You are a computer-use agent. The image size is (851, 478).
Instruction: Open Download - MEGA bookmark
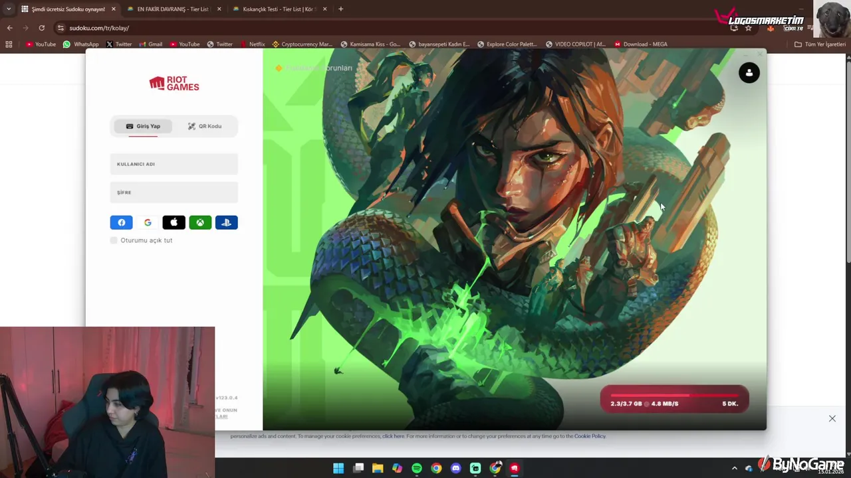click(x=641, y=44)
